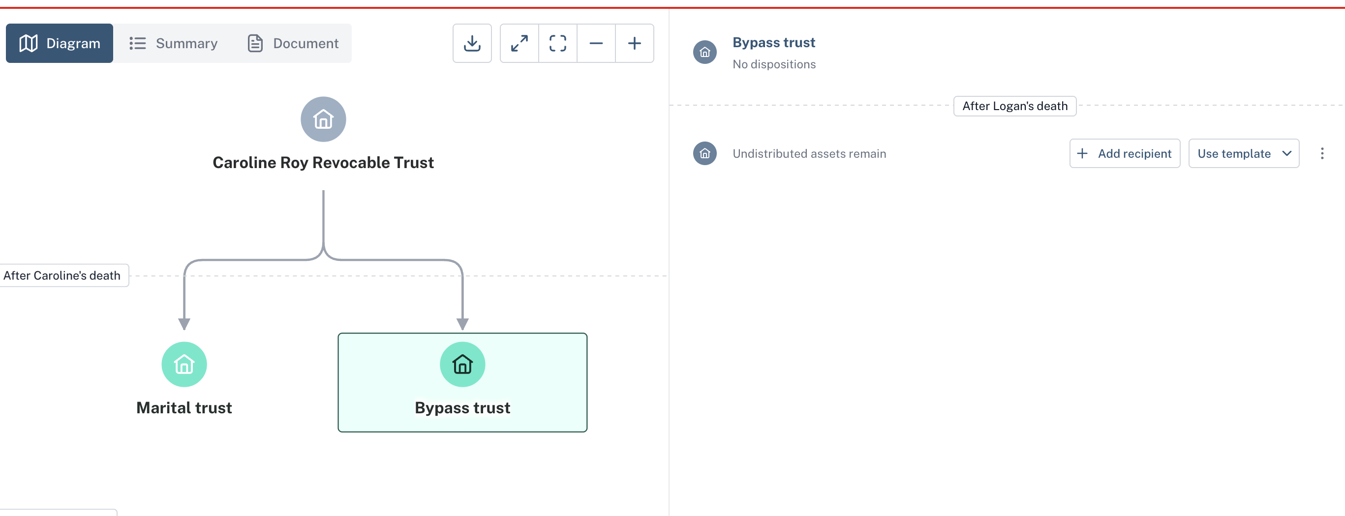The width and height of the screenshot is (1345, 516).
Task: Select the After Caroline's death marker
Action: click(x=62, y=276)
